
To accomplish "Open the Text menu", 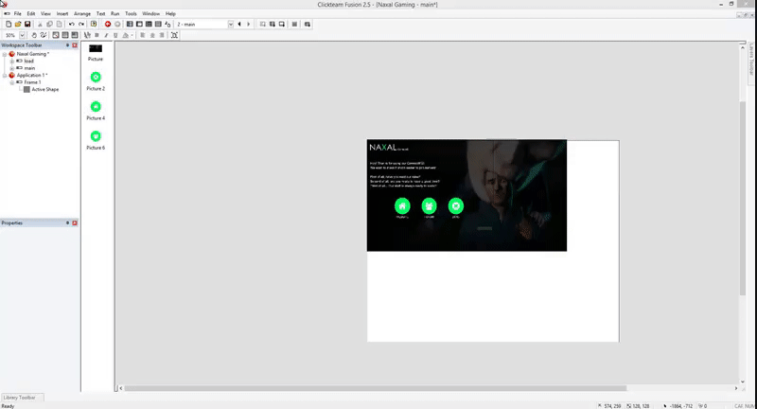I will point(100,13).
